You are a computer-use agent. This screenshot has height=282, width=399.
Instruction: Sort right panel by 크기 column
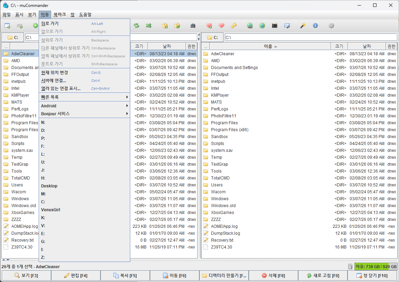(x=339, y=46)
